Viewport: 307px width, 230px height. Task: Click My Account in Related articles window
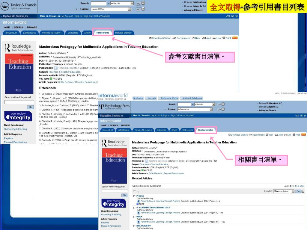[x=156, y=116]
